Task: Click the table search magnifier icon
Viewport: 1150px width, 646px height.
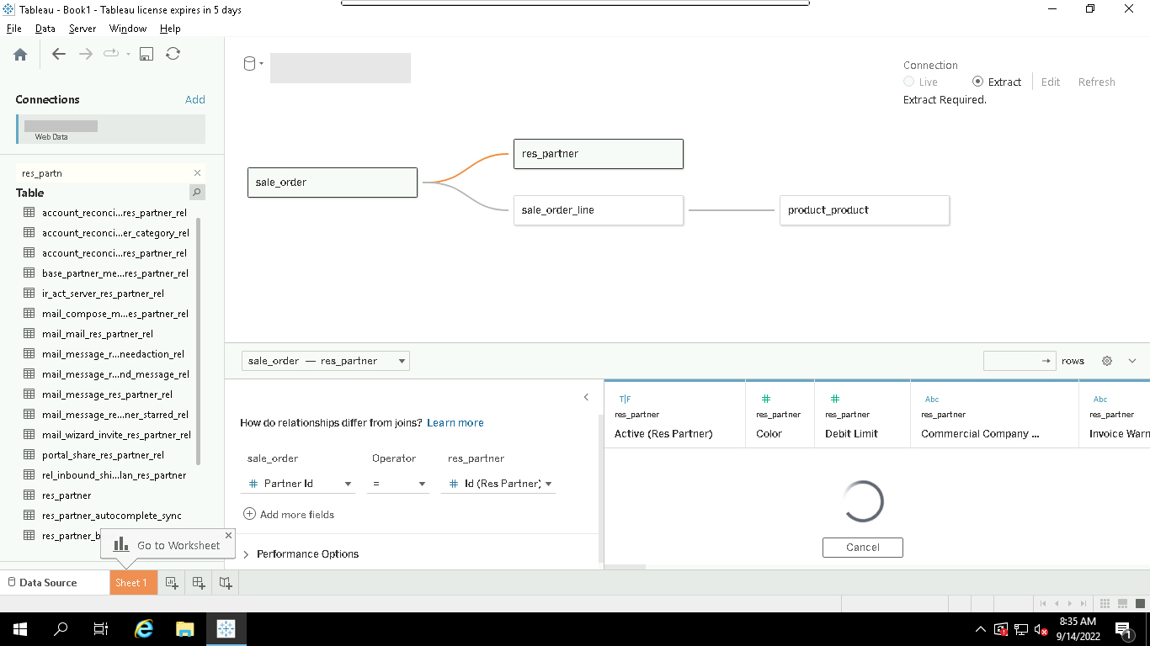Action: [x=197, y=193]
